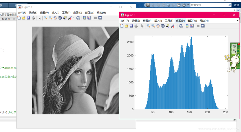This screenshot has height=132, width=241.
Task: Save figure icon in Figure 2 toolbar
Action: click(x=131, y=26)
